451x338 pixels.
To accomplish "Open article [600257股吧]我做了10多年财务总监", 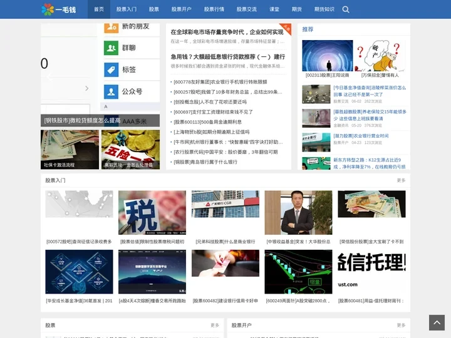I will point(228,92).
